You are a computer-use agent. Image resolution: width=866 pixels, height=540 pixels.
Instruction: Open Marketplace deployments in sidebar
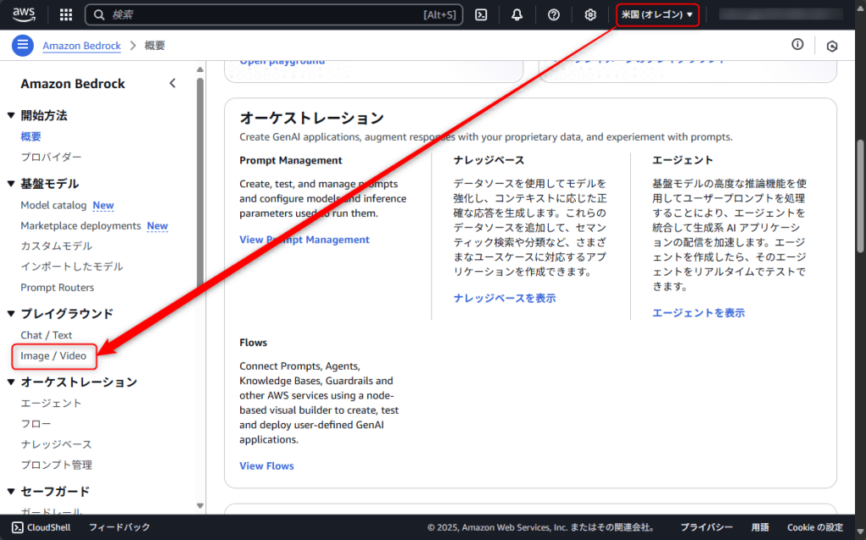80,225
